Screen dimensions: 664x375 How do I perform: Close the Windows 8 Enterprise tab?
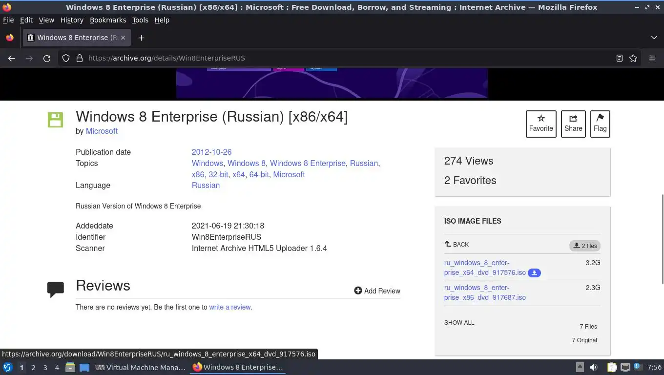pos(123,38)
